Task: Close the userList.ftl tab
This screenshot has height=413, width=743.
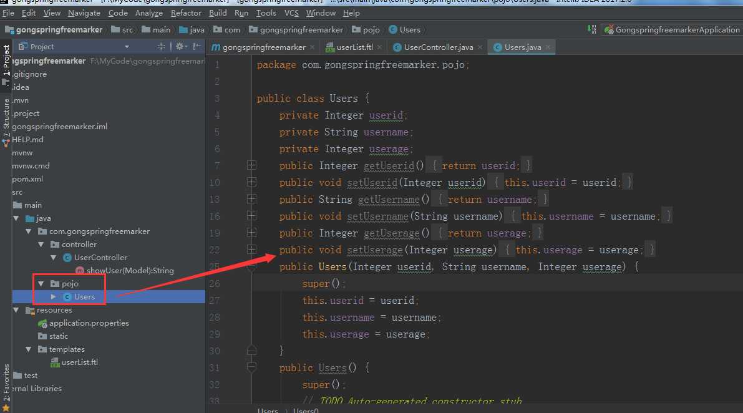Action: (380, 47)
